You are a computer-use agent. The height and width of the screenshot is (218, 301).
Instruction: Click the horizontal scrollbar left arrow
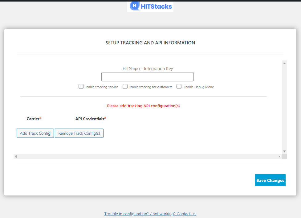(16, 157)
